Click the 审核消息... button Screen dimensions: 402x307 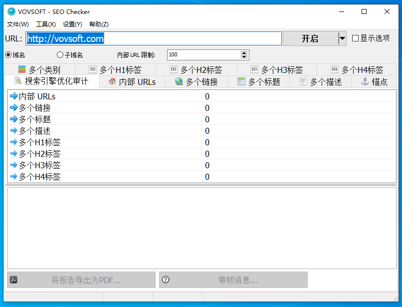coord(233,280)
